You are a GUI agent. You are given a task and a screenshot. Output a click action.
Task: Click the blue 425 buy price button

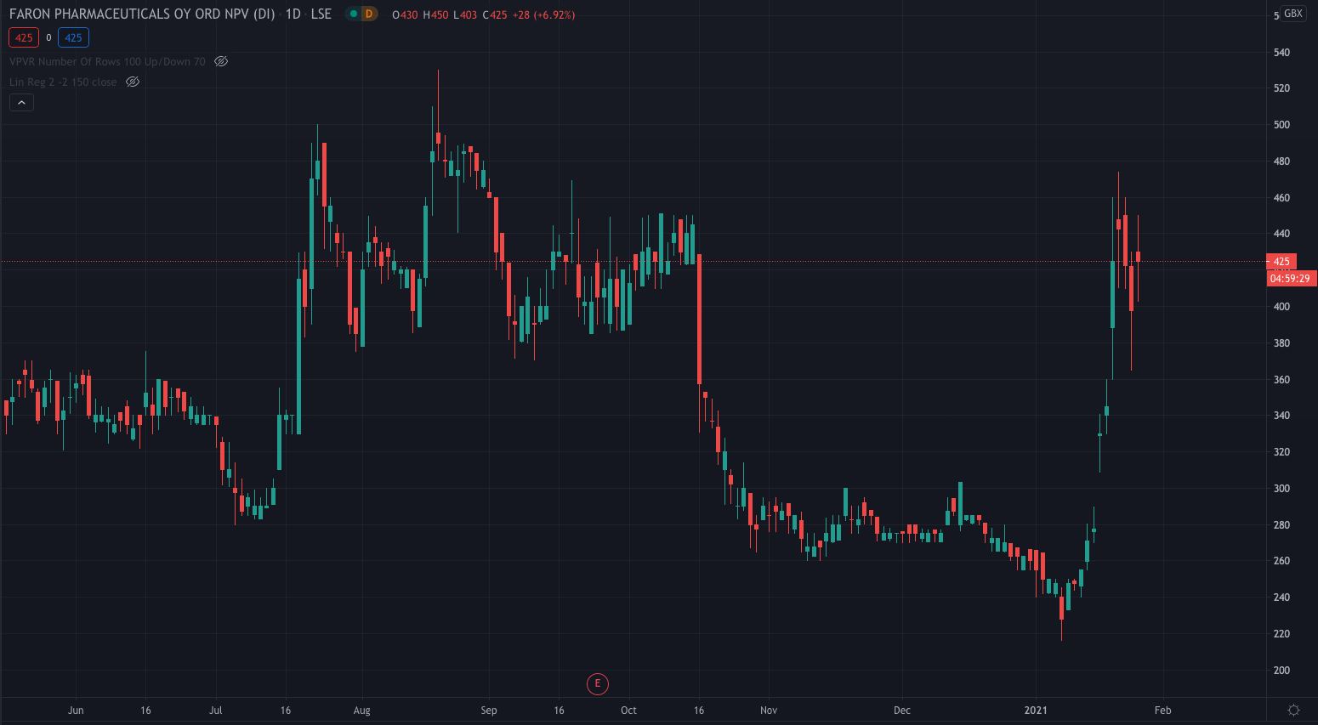[73, 37]
